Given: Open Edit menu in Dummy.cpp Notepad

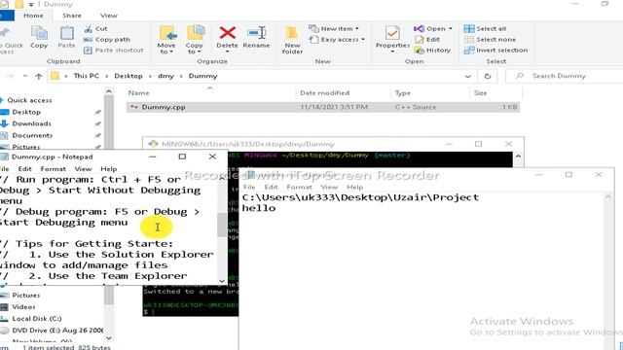Looking at the screenshot, I should click(x=24, y=168).
